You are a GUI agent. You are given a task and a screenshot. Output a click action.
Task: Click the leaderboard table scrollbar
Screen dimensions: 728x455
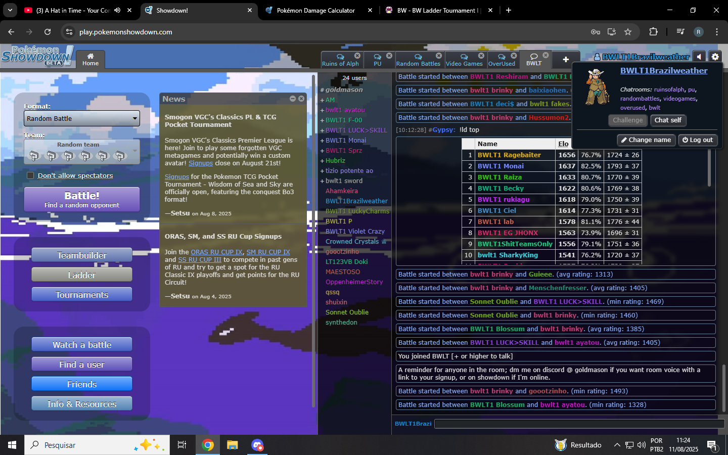tap(709, 167)
